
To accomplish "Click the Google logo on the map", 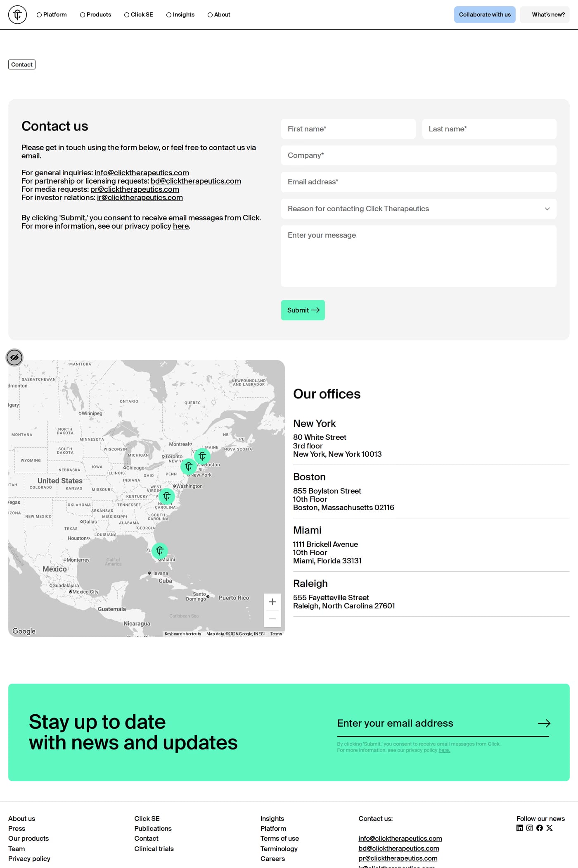I will [x=24, y=631].
